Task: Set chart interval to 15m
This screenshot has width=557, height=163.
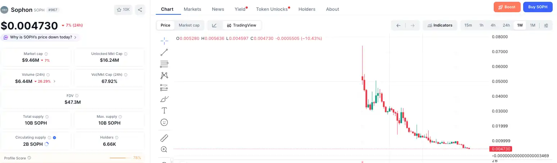Action: [x=468, y=25]
